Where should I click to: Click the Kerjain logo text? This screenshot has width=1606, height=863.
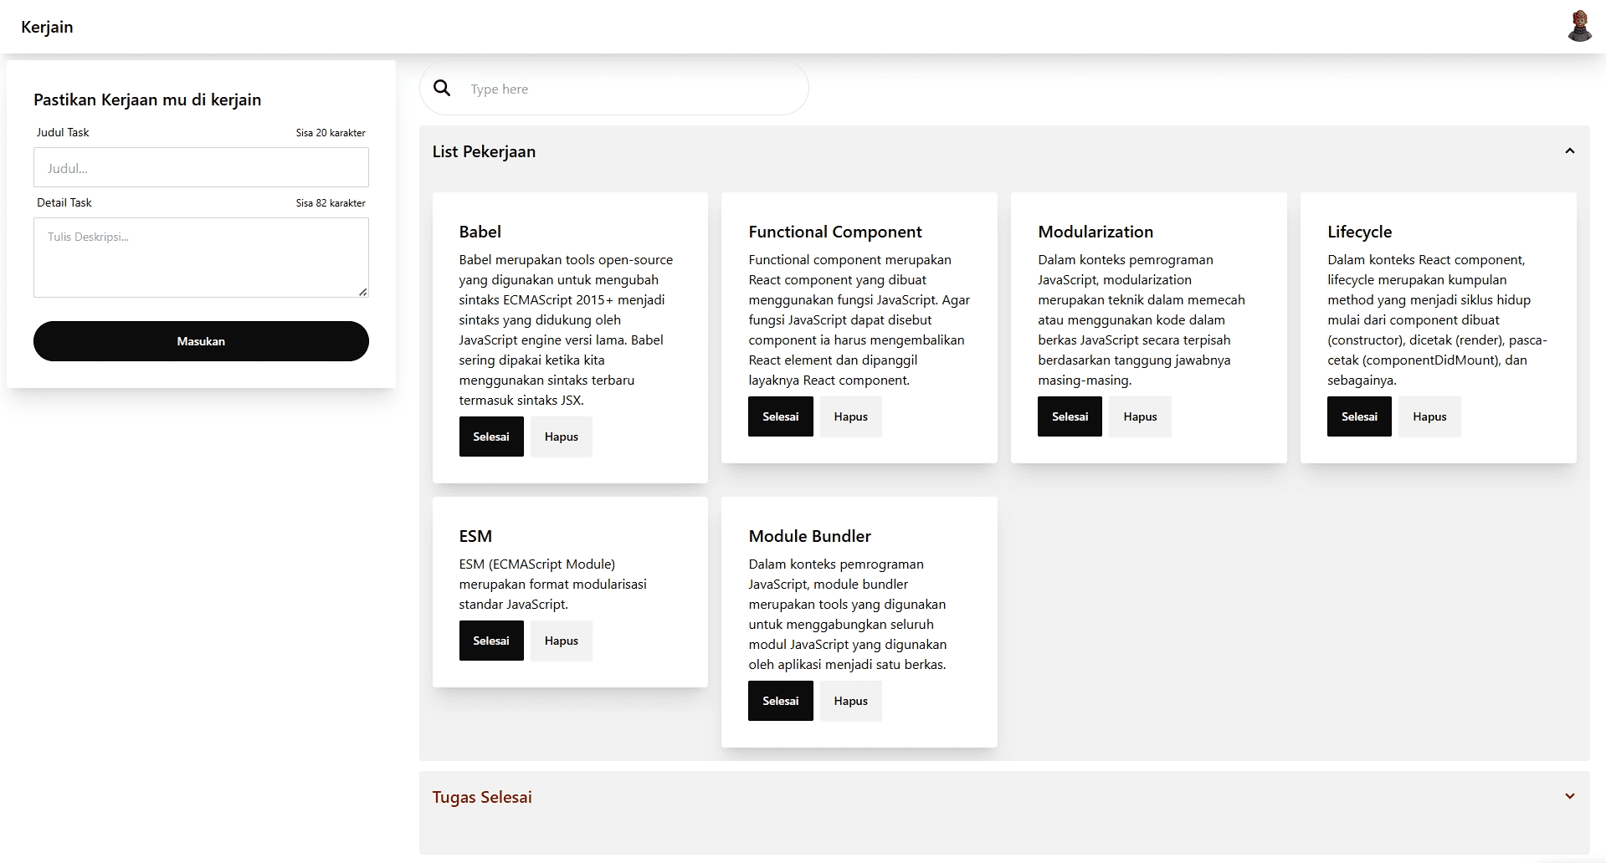tap(47, 27)
